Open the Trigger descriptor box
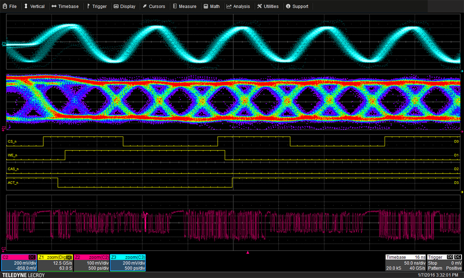This screenshot has width=464, height=278. pyautogui.click(x=444, y=263)
